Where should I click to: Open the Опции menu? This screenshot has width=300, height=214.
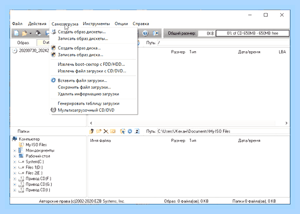(x=121, y=24)
